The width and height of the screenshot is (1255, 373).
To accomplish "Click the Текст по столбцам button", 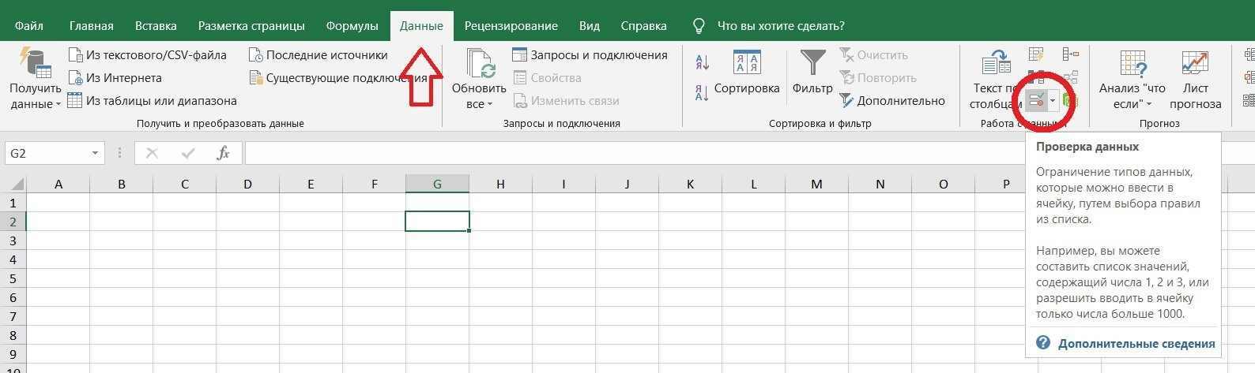I will (x=996, y=79).
